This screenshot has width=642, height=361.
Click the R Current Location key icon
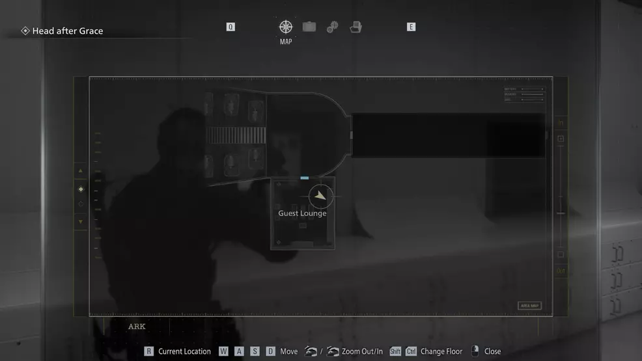click(148, 351)
